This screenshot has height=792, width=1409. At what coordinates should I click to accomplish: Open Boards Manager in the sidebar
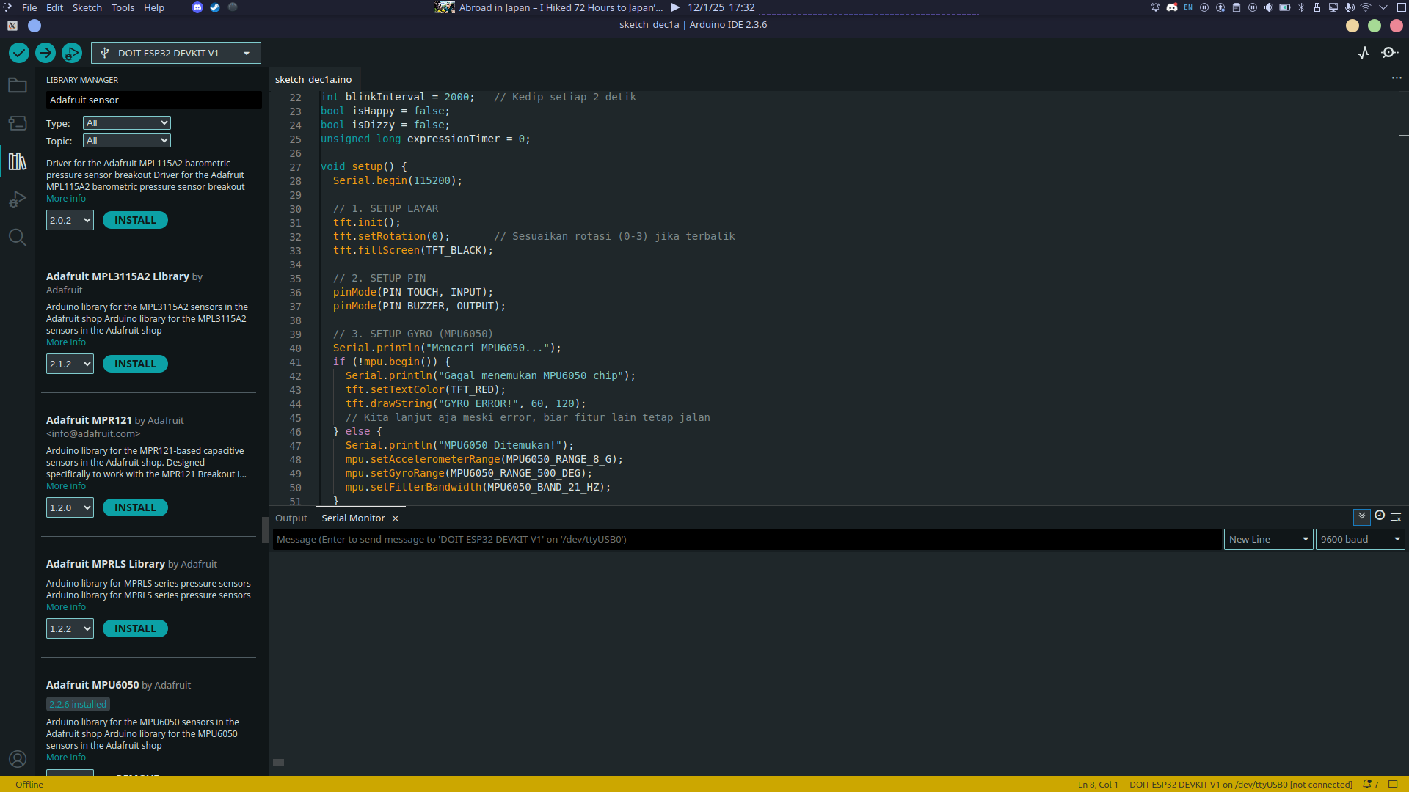[18, 123]
